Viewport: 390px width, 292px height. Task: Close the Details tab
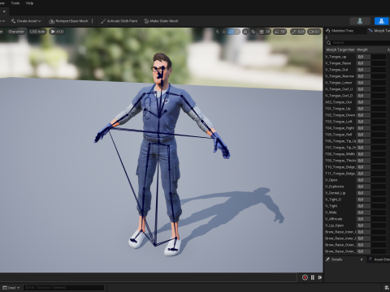click(362, 260)
